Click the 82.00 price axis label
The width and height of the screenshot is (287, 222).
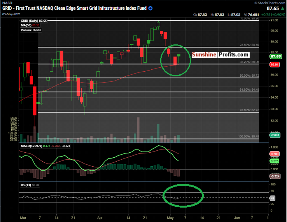click(274, 121)
